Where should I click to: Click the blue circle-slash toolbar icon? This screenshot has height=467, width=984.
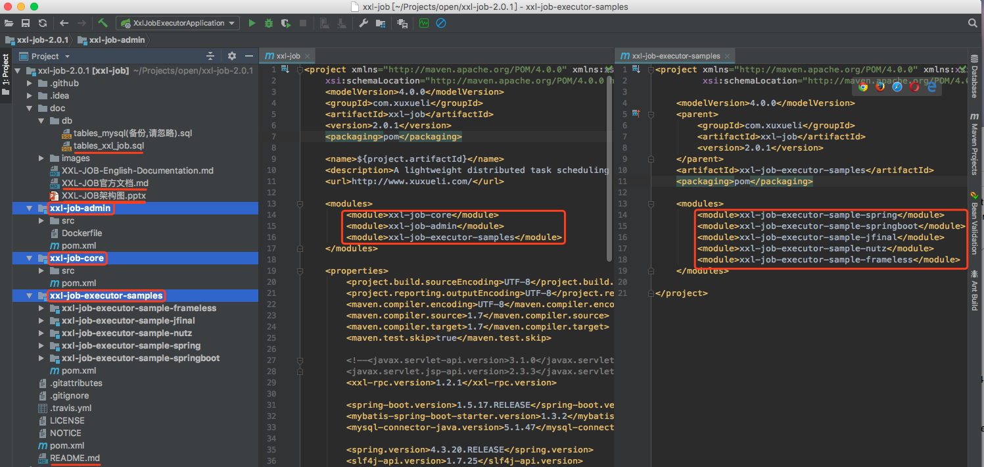pyautogui.click(x=441, y=23)
